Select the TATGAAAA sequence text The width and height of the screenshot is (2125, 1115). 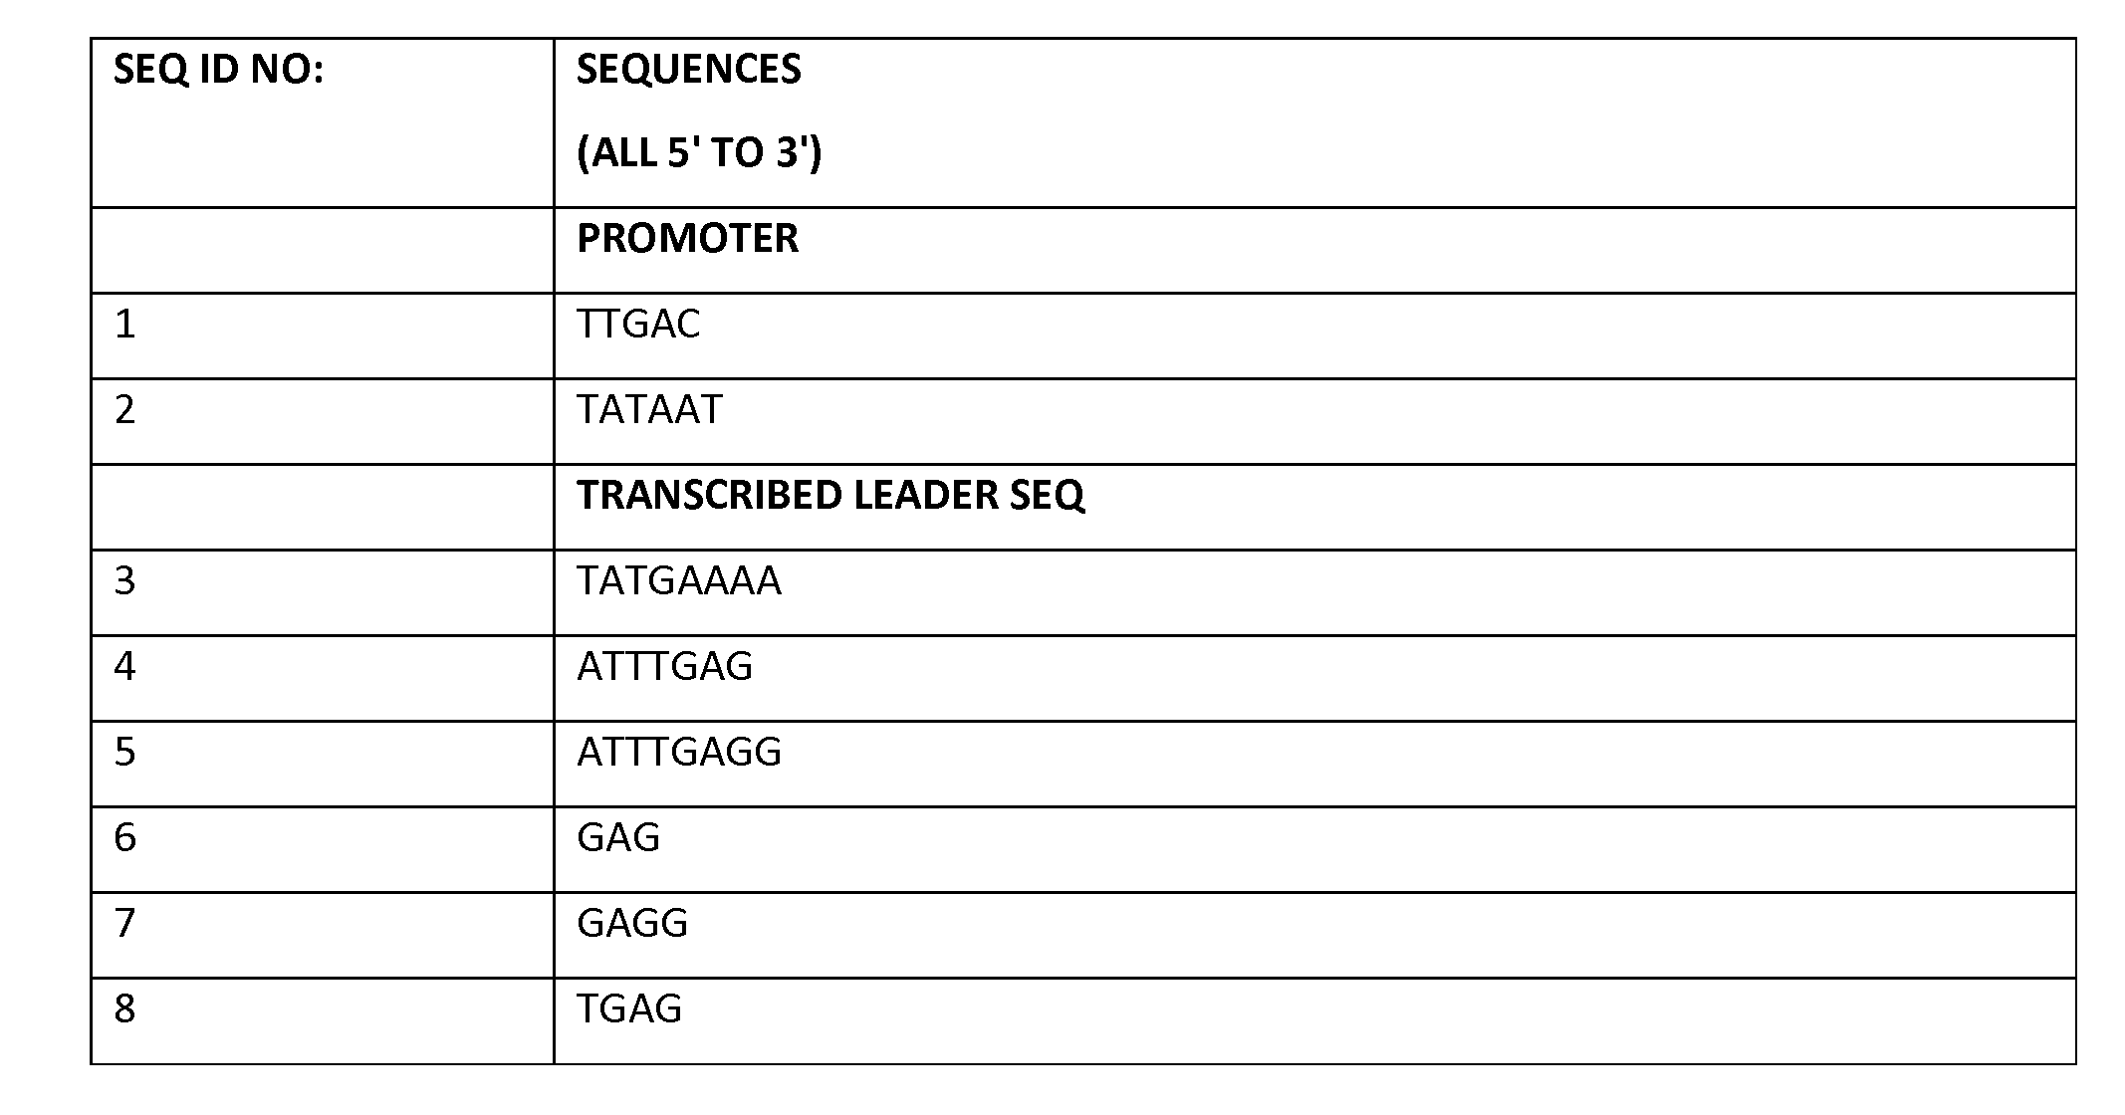point(678,581)
